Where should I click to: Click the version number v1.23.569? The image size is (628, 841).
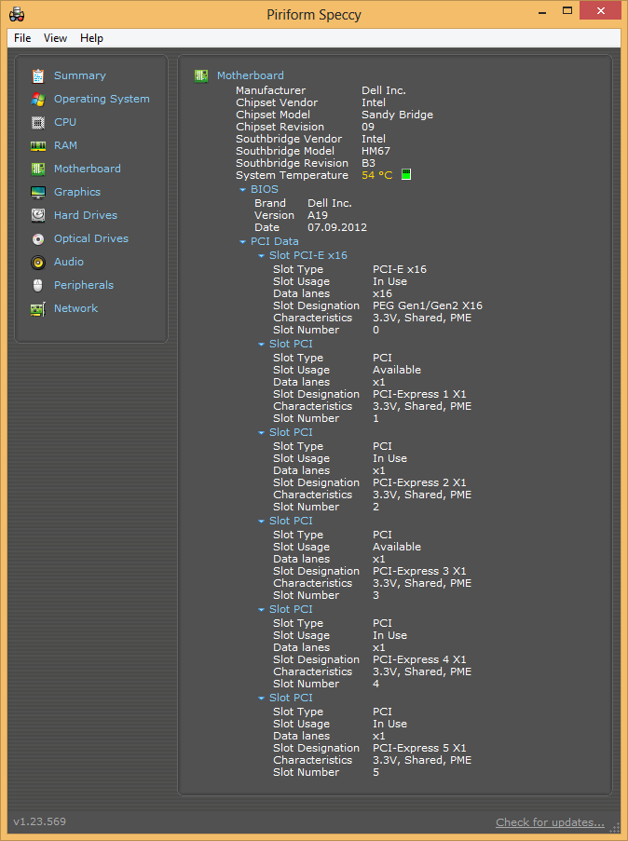(x=40, y=821)
